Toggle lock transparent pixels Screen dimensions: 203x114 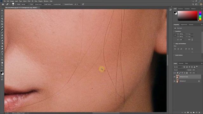pyautogui.click(x=178, y=73)
